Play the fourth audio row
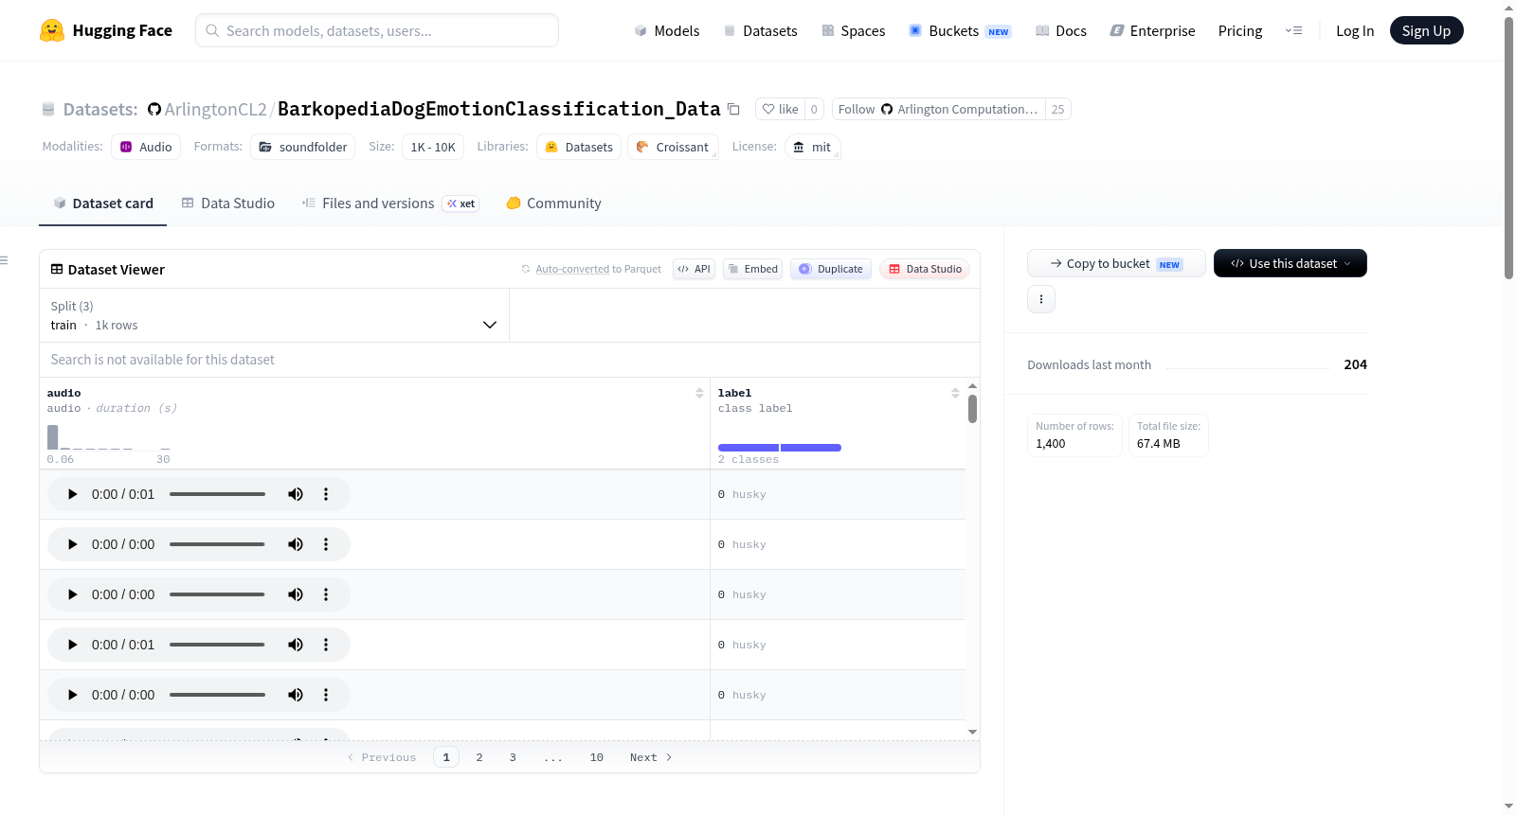The width and height of the screenshot is (1516, 815). [x=72, y=645]
